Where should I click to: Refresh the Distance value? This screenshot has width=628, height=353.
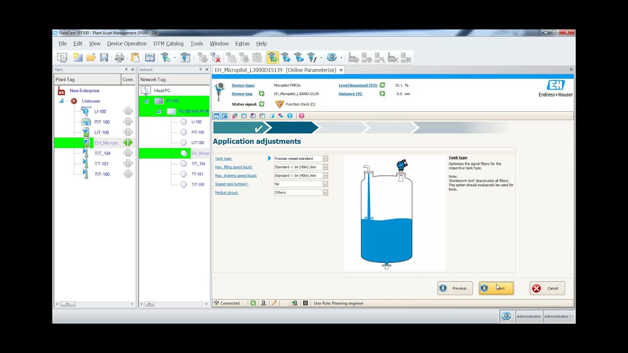click(382, 94)
